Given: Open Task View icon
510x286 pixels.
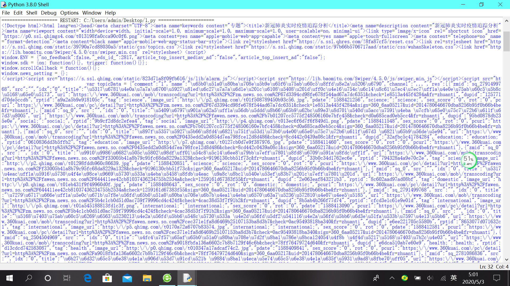Looking at the screenshot, I should pos(67,278).
